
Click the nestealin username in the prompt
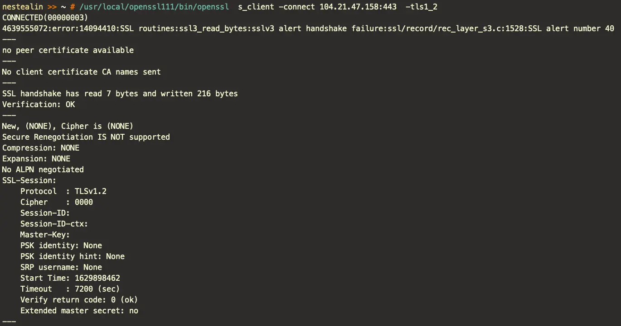pos(23,7)
